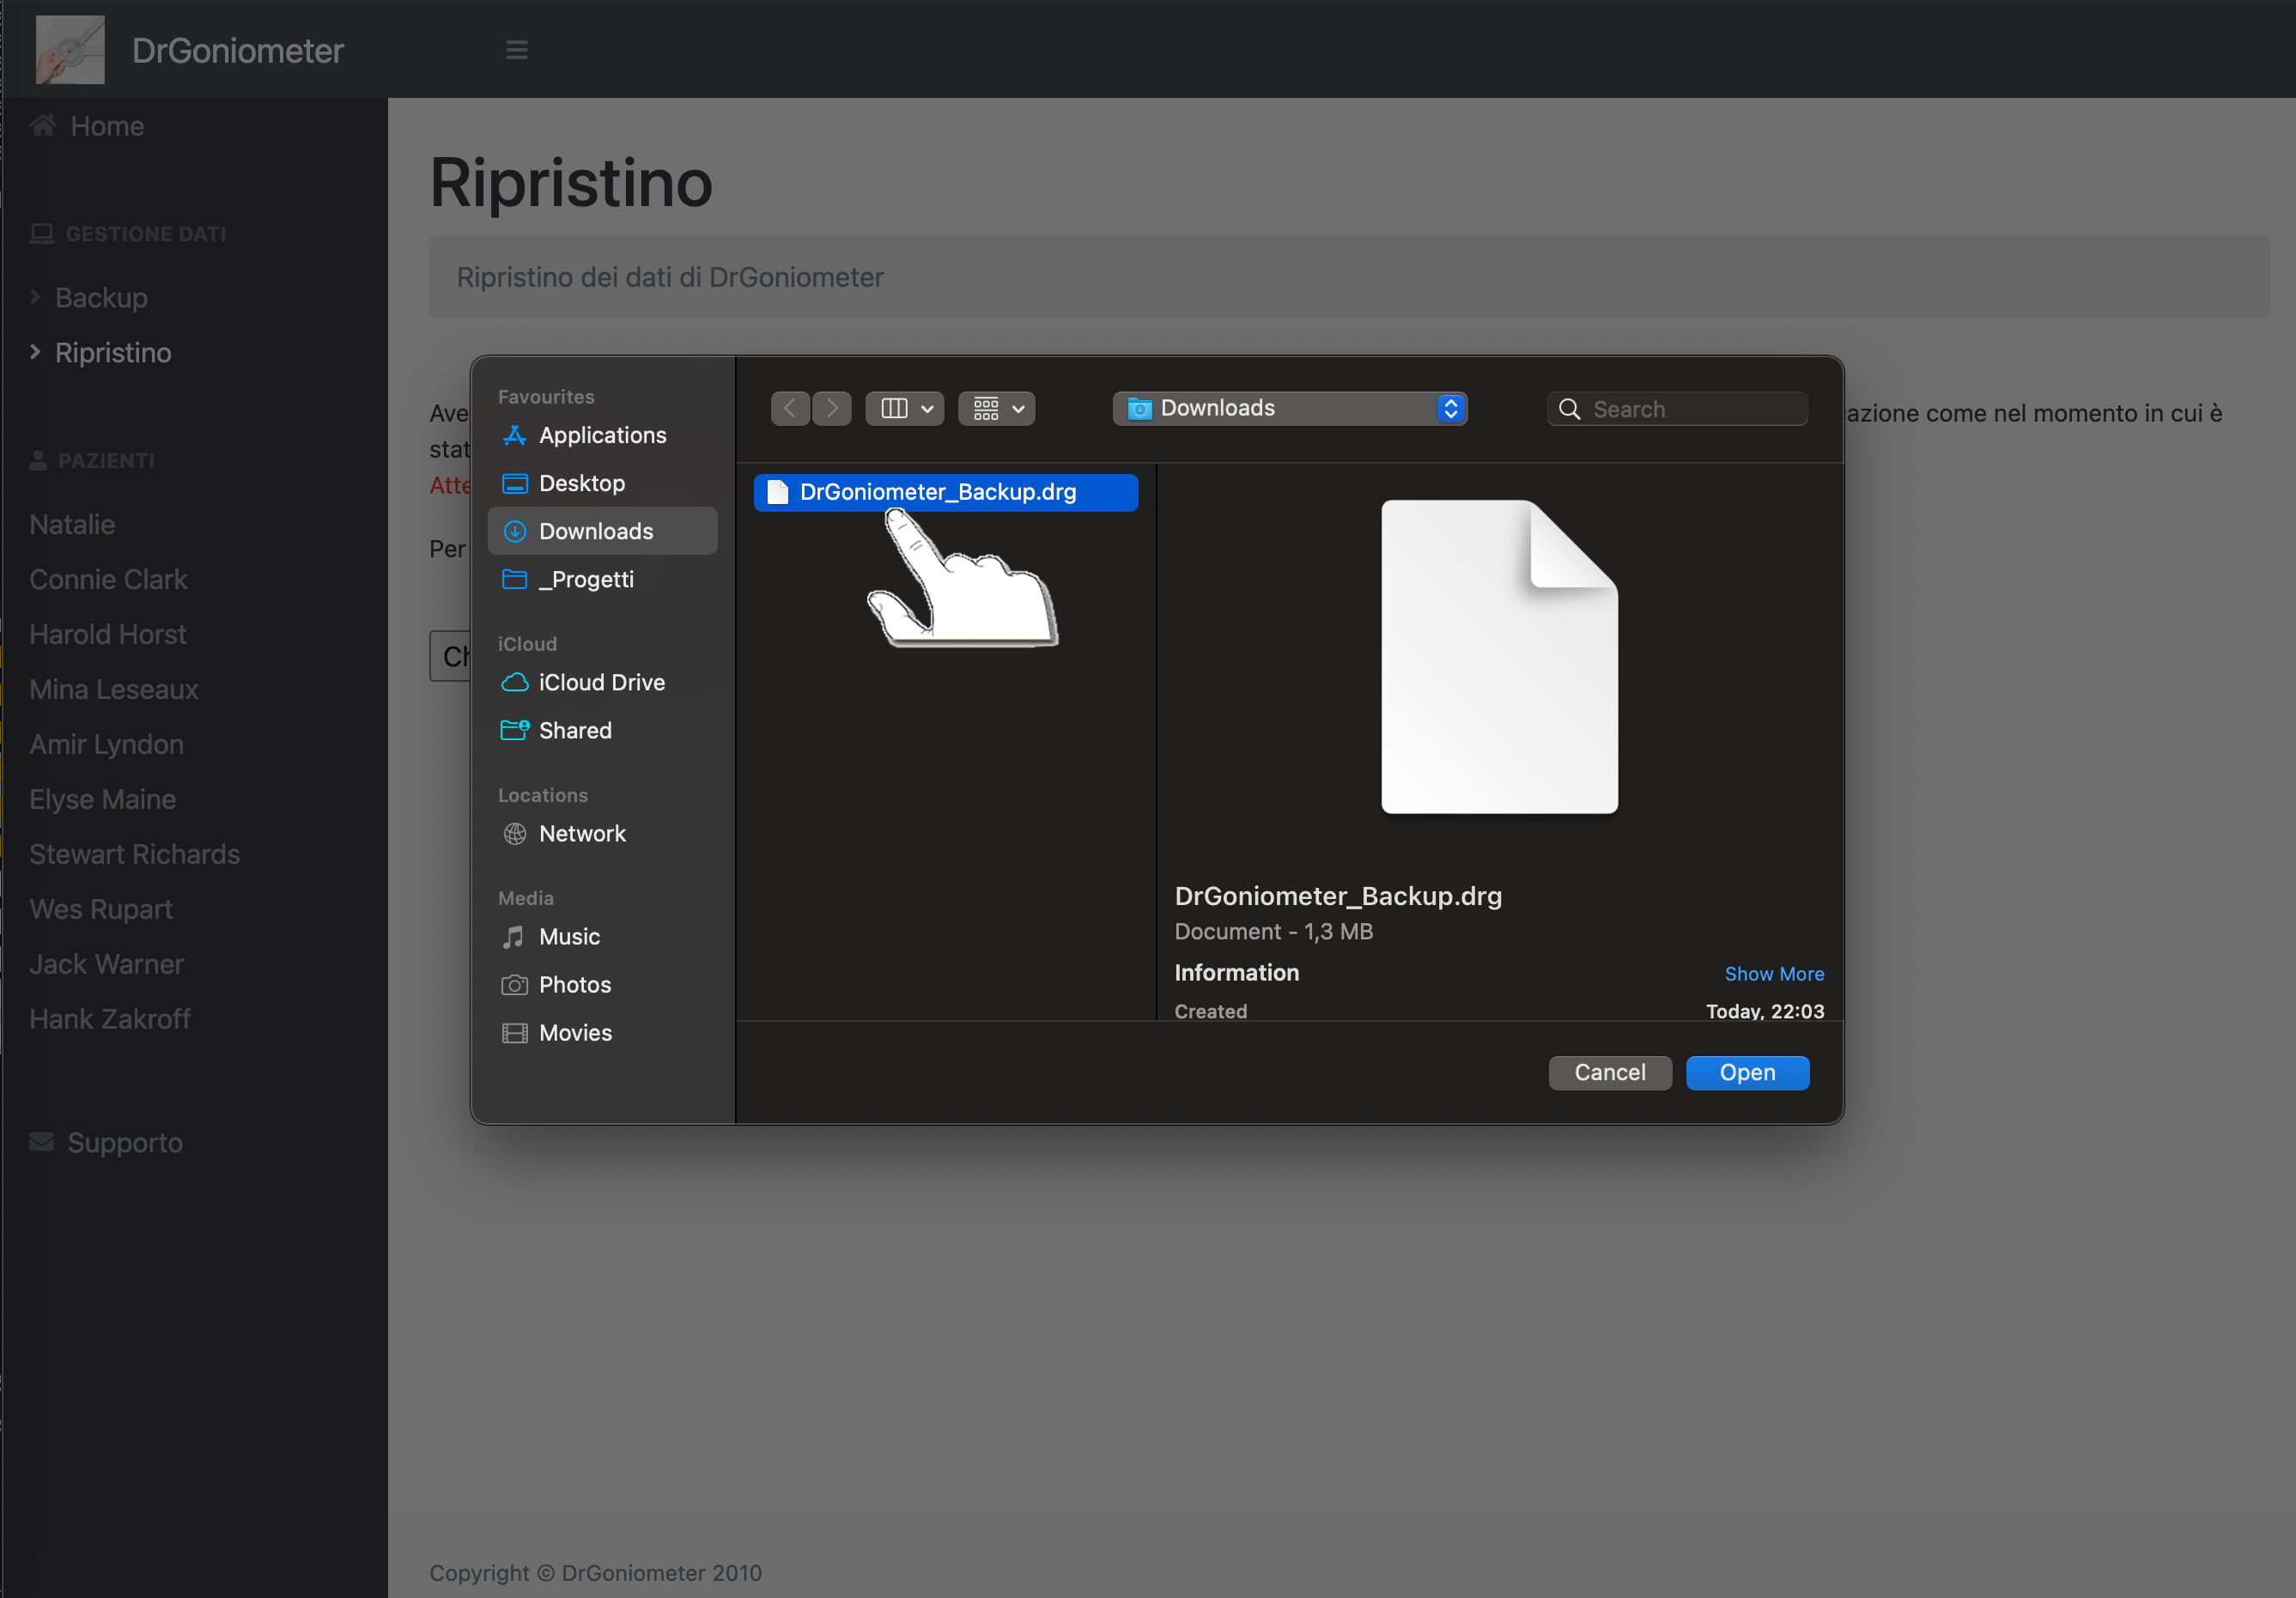Open patient Amir Lyndon
This screenshot has height=1598, width=2296.
(x=106, y=744)
